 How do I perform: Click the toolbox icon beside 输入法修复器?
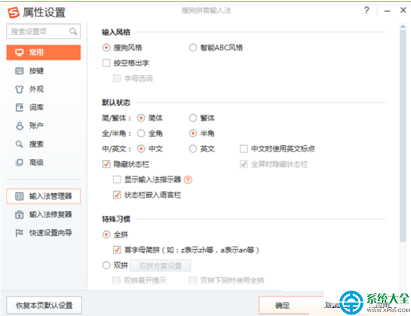19,215
